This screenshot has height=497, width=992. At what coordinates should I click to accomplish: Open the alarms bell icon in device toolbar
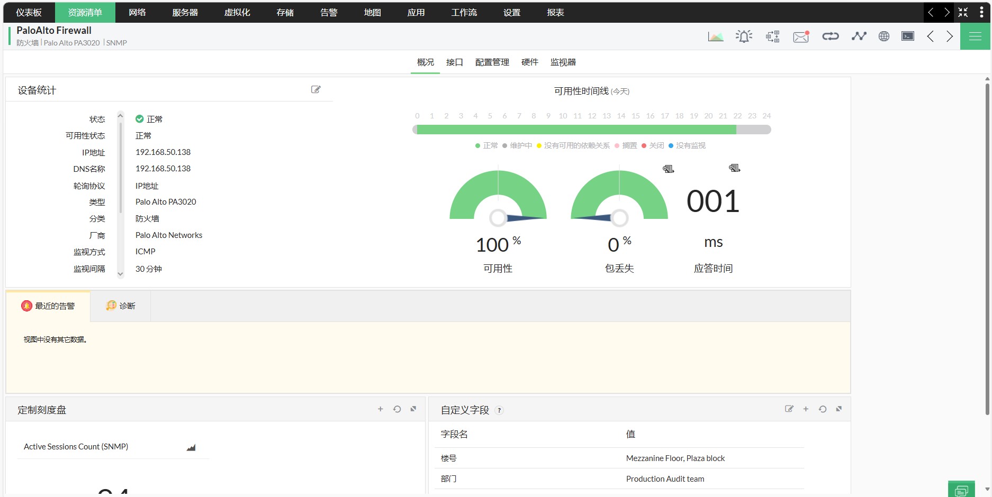point(743,36)
